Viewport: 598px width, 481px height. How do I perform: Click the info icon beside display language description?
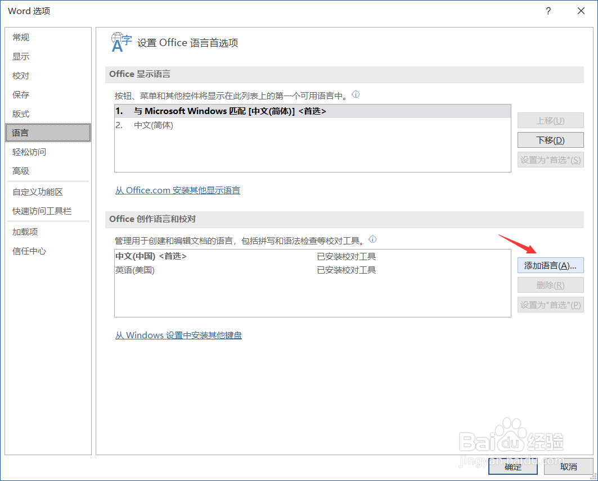coord(356,94)
